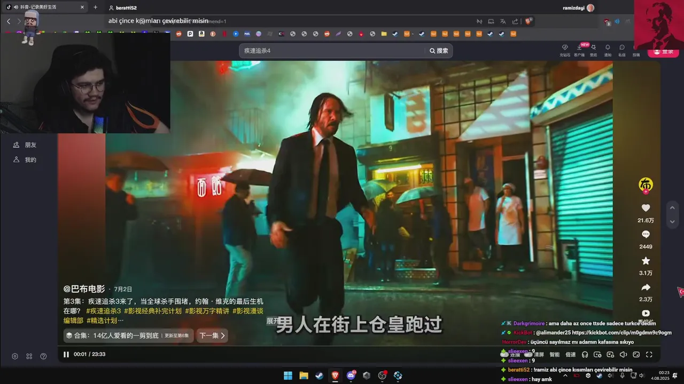Open a new browser tab
This screenshot has height=384, width=684.
(96, 7)
